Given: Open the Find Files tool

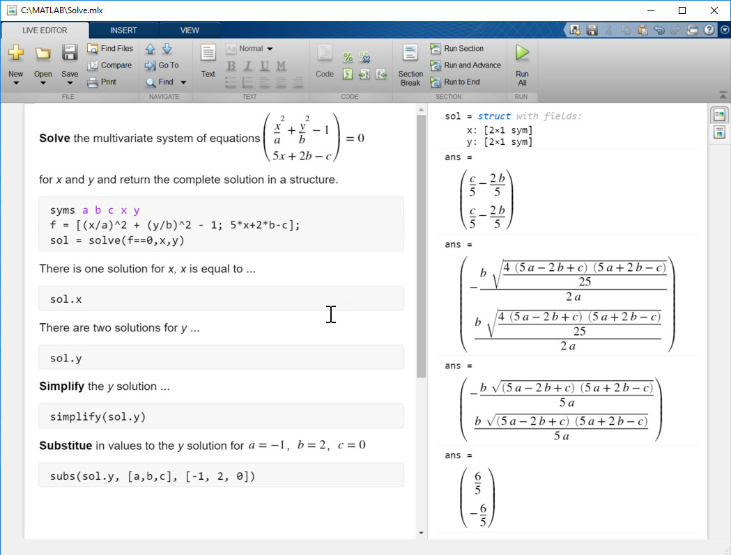Looking at the screenshot, I should [x=110, y=49].
